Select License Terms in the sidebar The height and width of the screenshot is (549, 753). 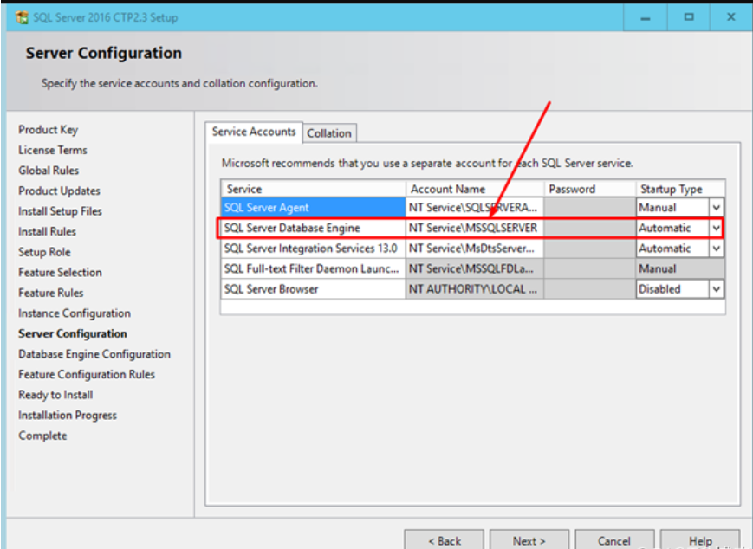[x=52, y=150]
